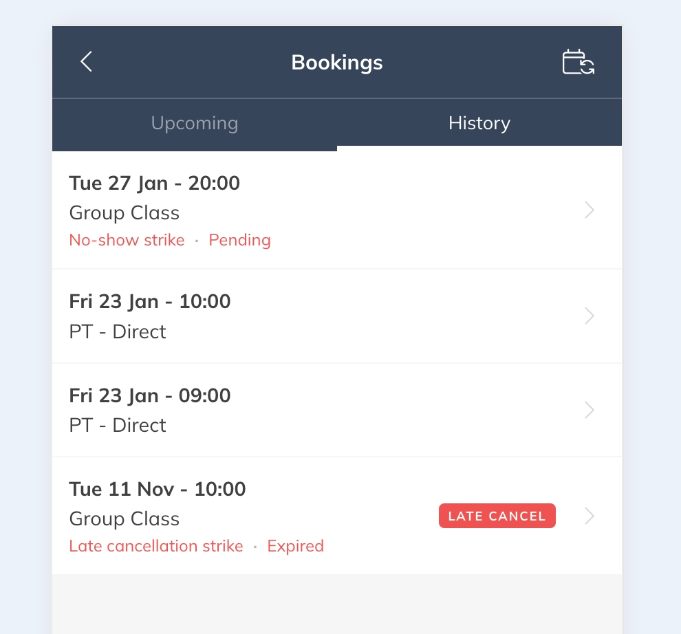
Task: Select the History tab
Action: click(479, 124)
